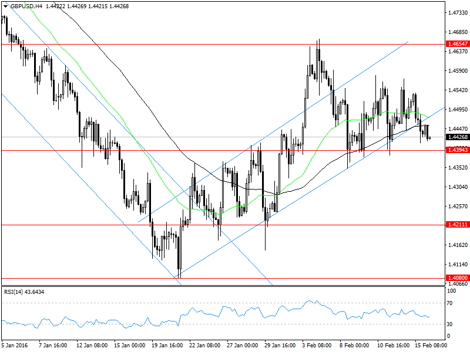Click the 1.43040 price scale value

458,187
